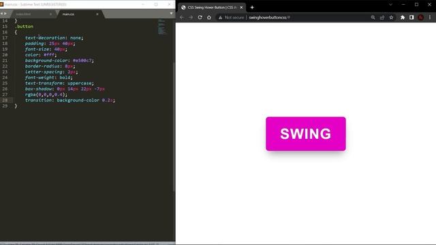Click the color: #fff line
This screenshot has height=245, width=436.
coord(41,54)
